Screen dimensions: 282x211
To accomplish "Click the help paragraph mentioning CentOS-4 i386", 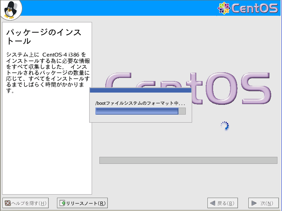I will tap(48, 73).
